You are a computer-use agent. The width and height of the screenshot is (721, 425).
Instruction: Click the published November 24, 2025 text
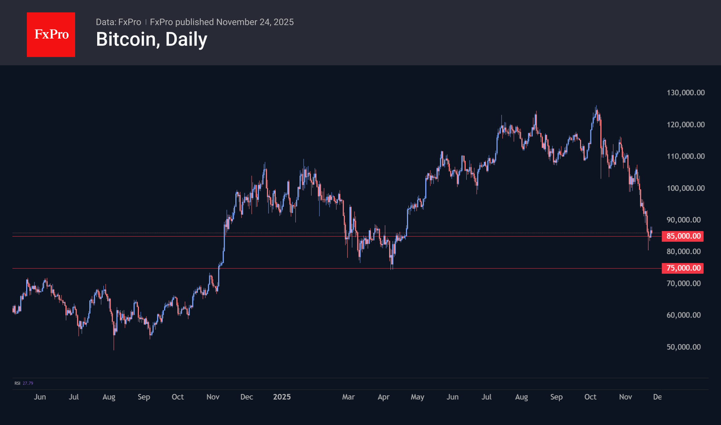(x=222, y=22)
